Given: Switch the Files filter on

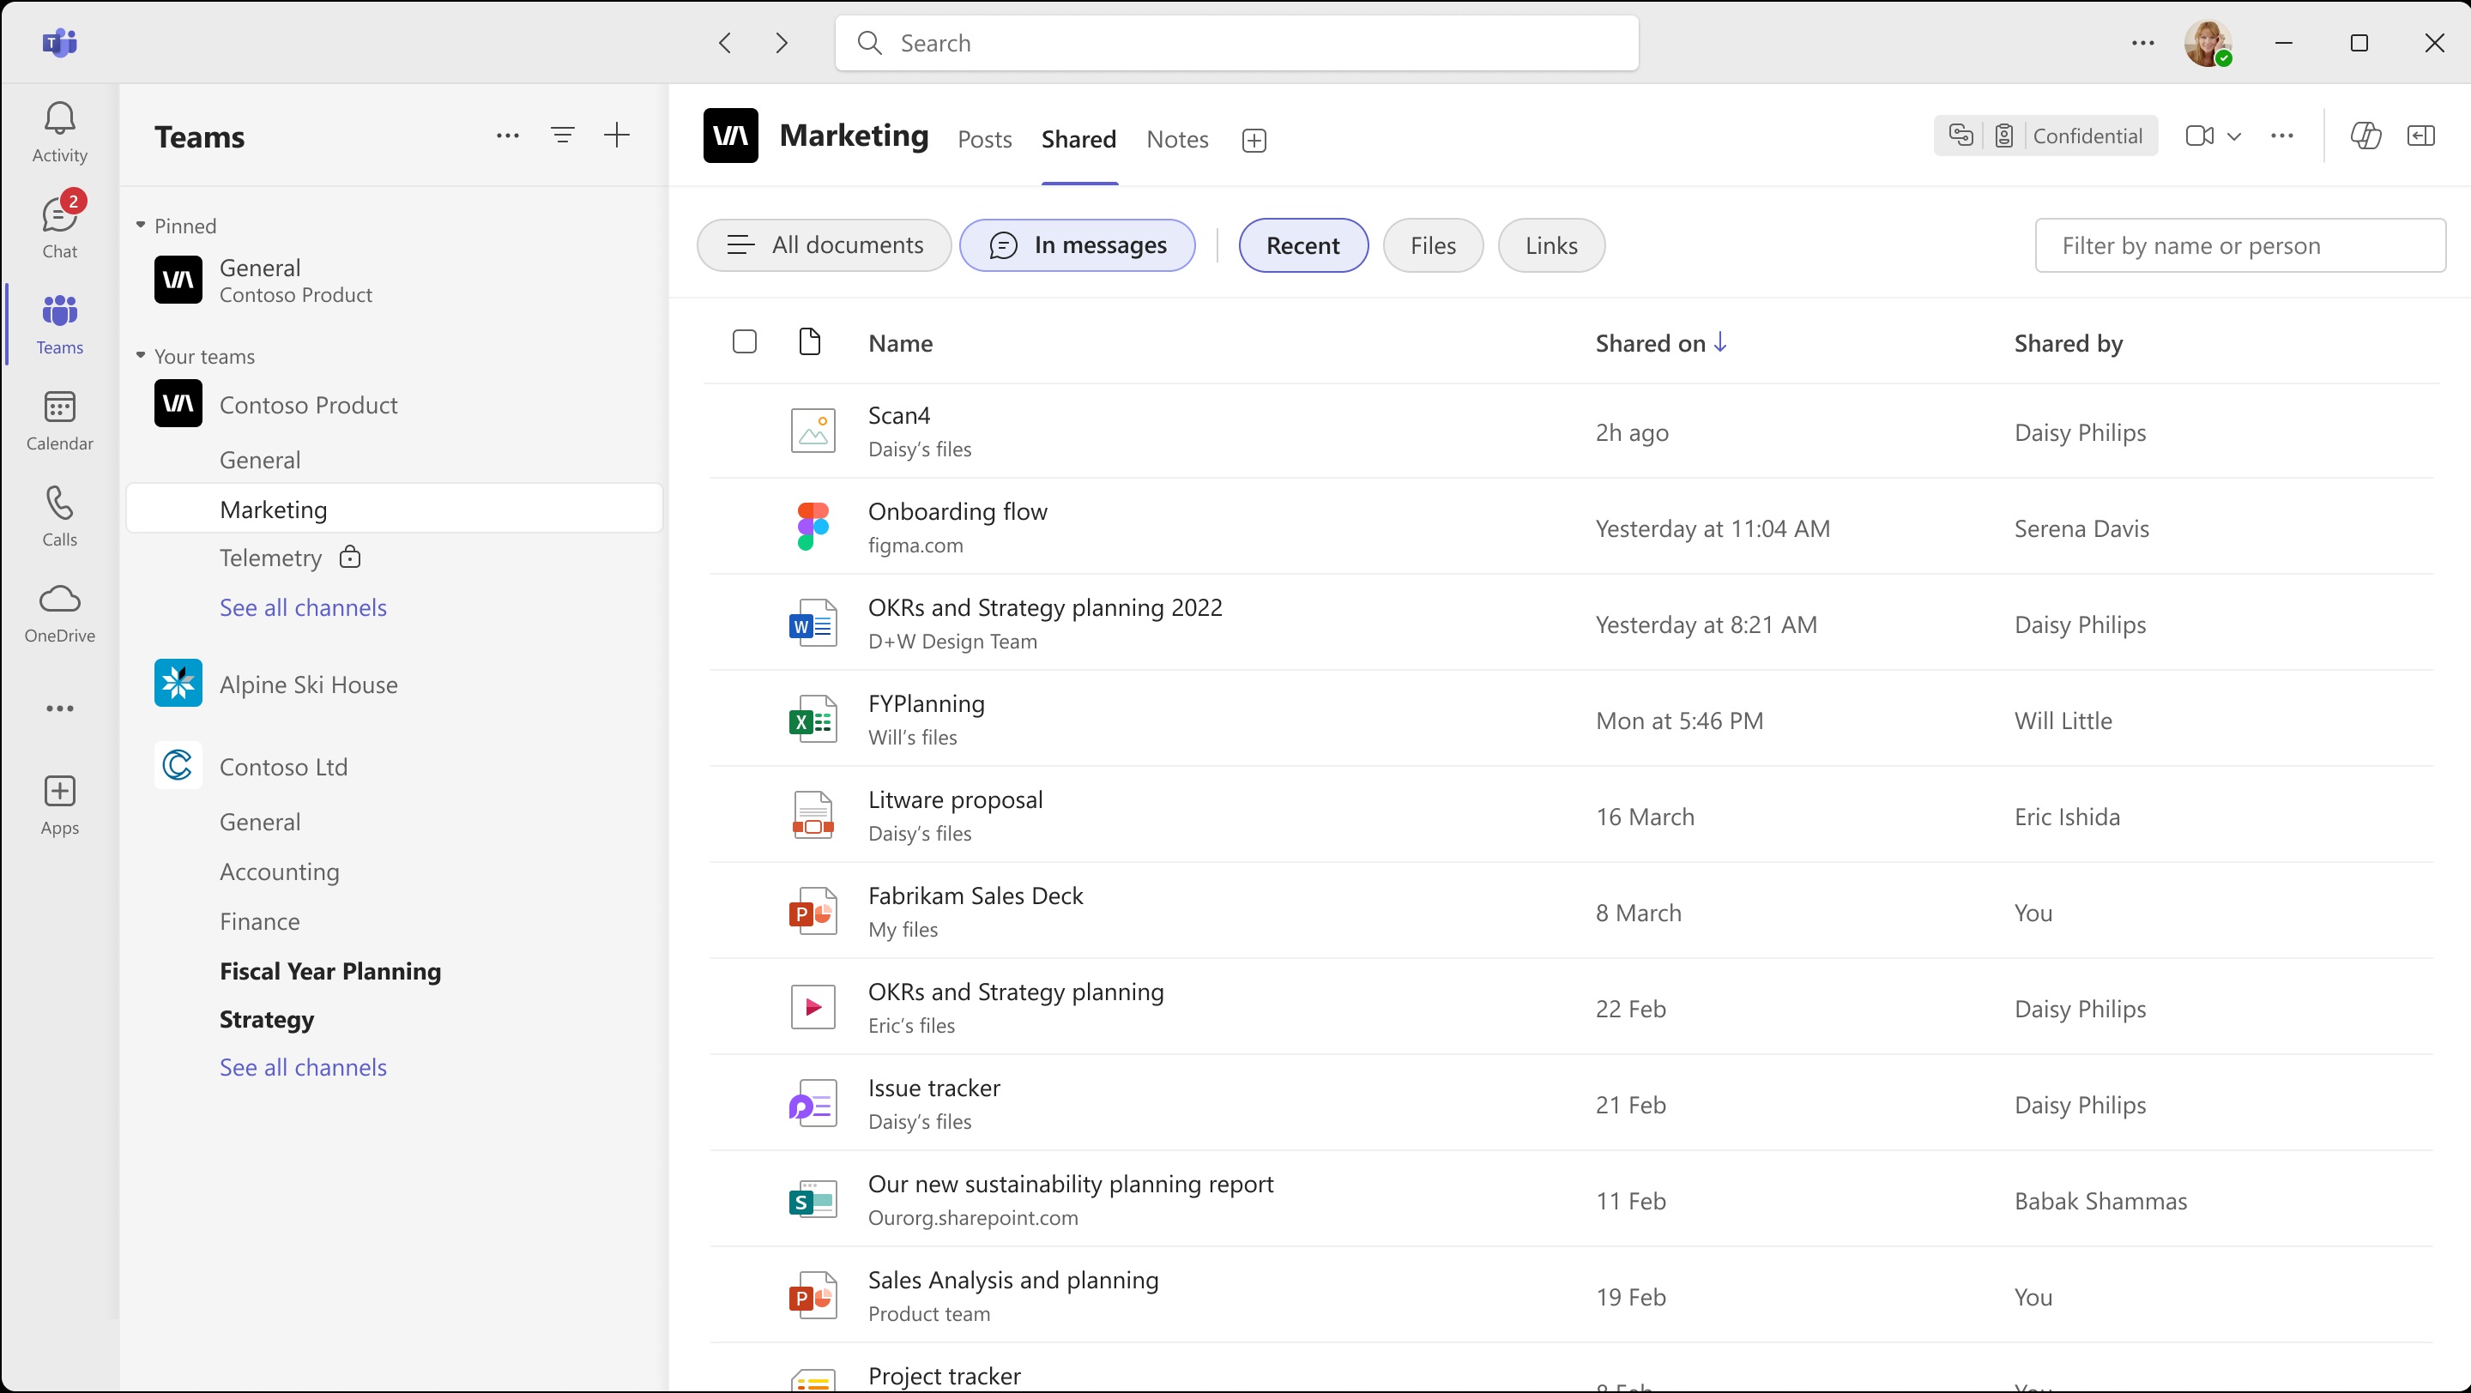Looking at the screenshot, I should point(1432,245).
